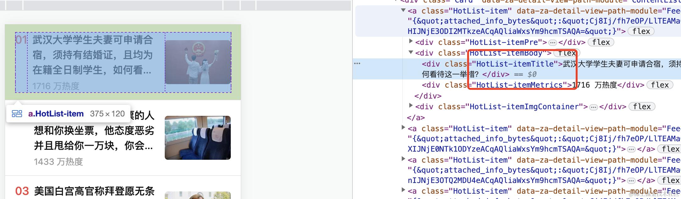Toggle the flex badge on HotList-itemImgContainer
Screen dimensions: 681x199
click(642, 107)
